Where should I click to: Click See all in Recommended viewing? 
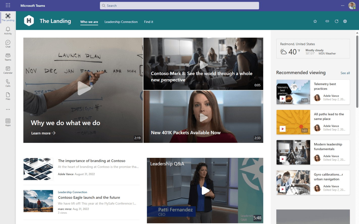pos(345,73)
